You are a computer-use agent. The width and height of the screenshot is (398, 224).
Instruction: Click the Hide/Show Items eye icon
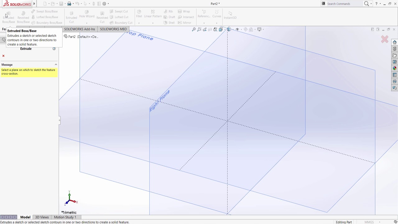coord(237,29)
